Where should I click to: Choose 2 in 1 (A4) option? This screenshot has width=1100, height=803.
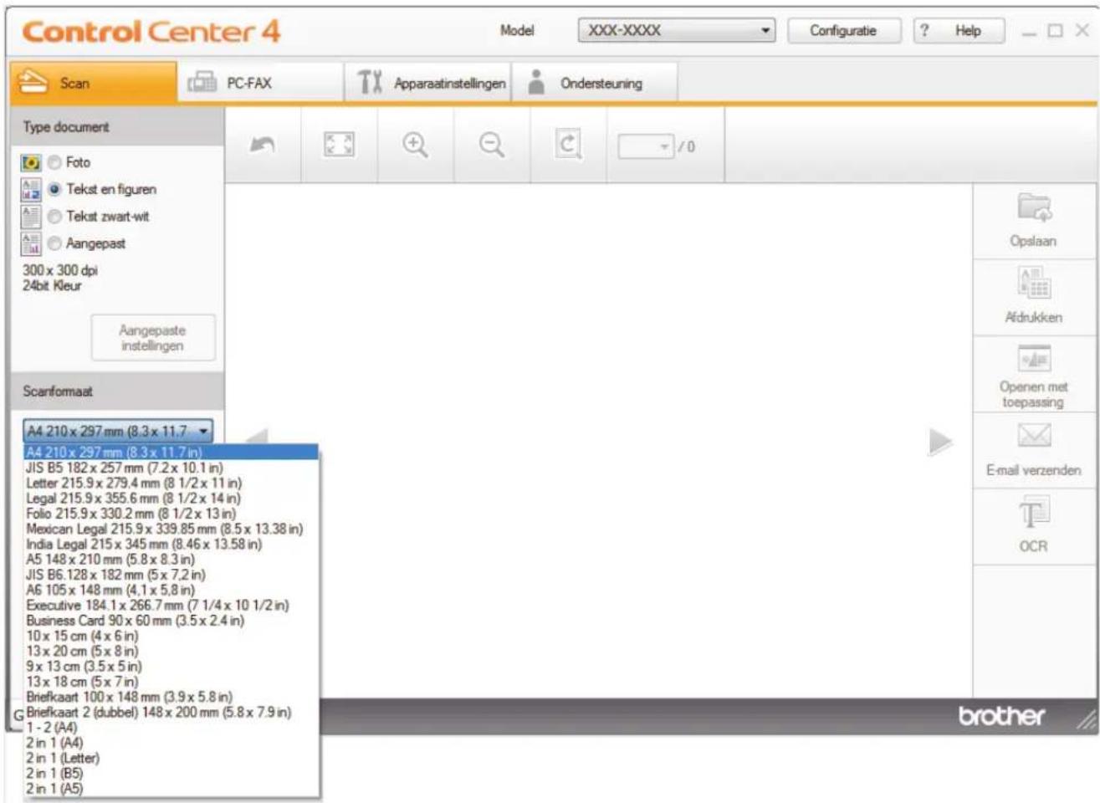click(x=171, y=743)
